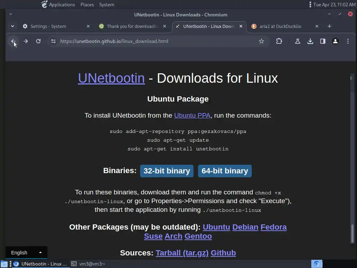Go back to the previous page
Image resolution: width=357 pixels, height=268 pixels.
(x=13, y=41)
